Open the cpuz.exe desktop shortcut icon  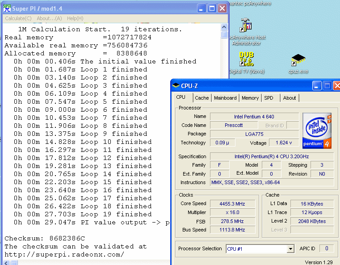pyautogui.click(x=298, y=60)
